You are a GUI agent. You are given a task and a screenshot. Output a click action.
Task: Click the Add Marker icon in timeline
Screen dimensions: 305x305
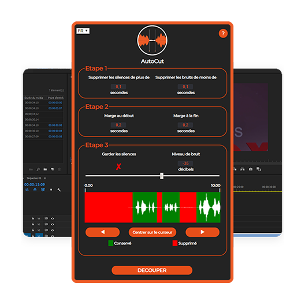coord(51,189)
